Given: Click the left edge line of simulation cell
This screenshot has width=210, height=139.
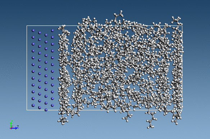Looking at the screenshot, I should point(27,68).
